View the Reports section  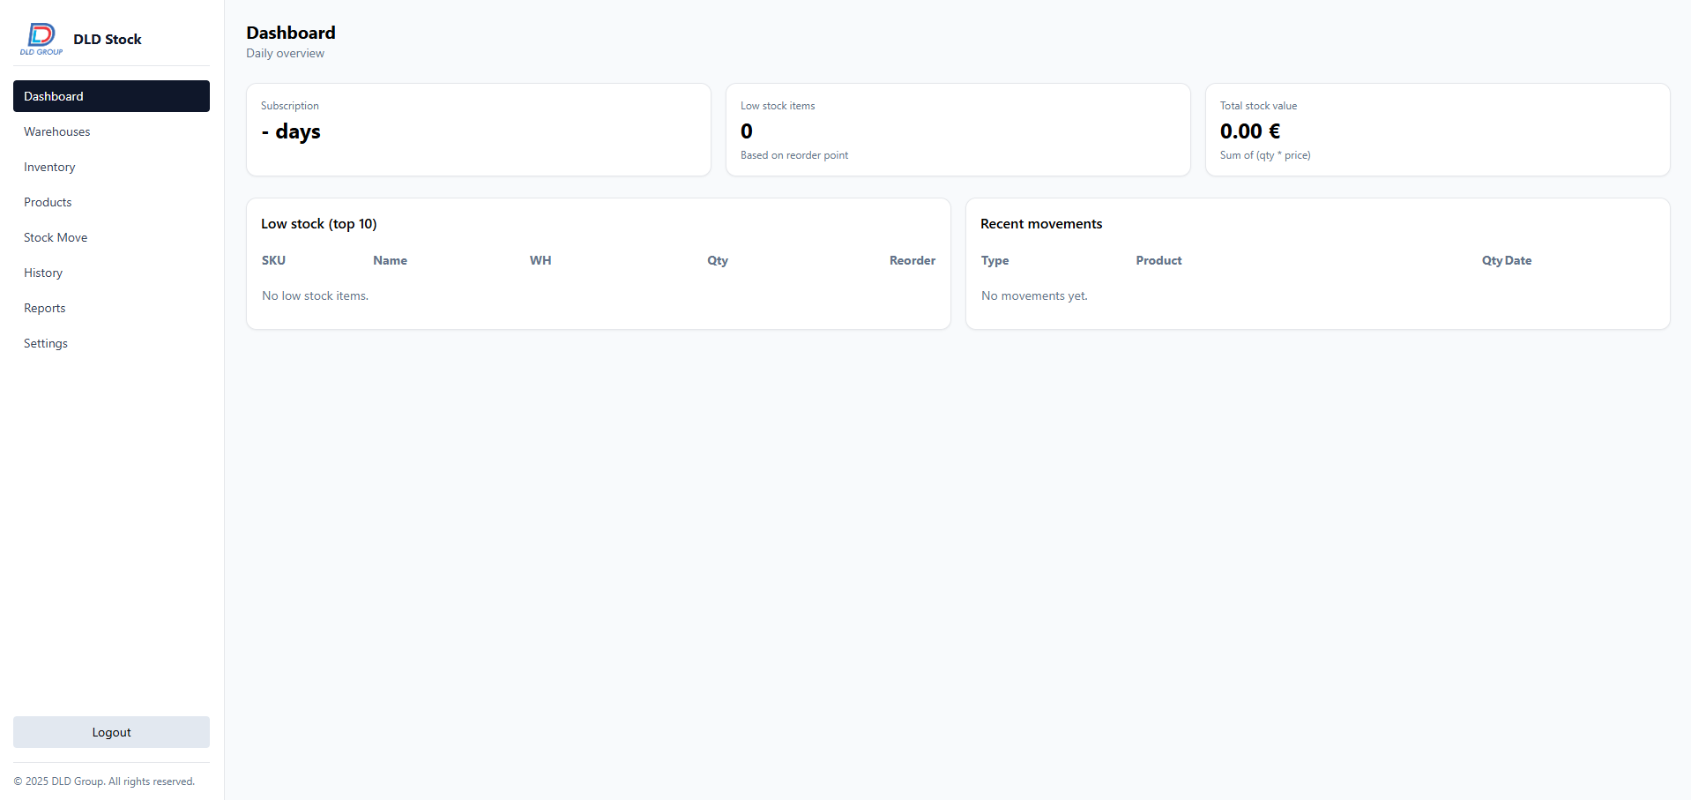point(45,308)
